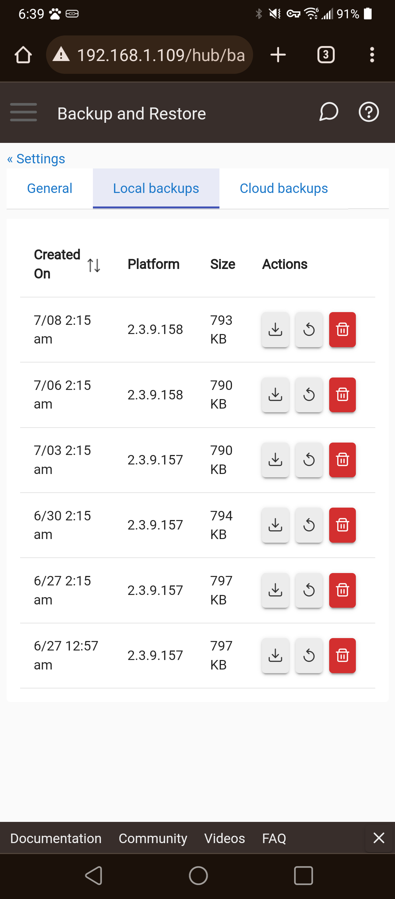Delete the 7/03 2:15 am backup

[x=342, y=460]
